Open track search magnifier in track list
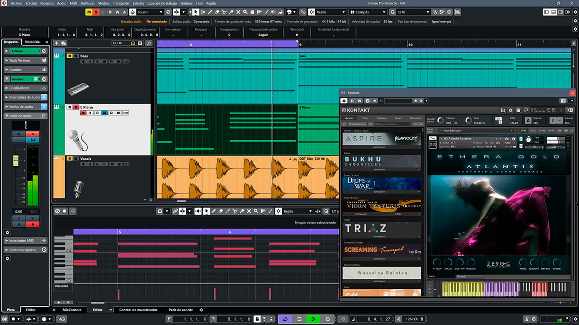Screen dimensions: 579x325 click(149, 43)
